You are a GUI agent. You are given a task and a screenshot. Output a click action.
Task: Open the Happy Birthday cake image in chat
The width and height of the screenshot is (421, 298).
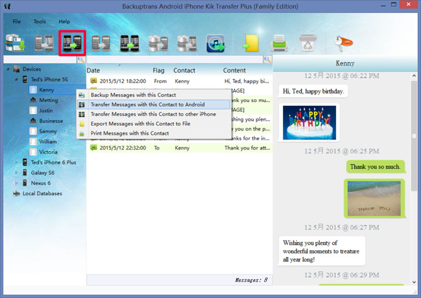[310, 123]
